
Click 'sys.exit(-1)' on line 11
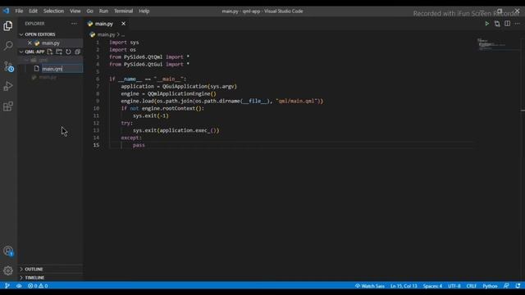pos(151,116)
